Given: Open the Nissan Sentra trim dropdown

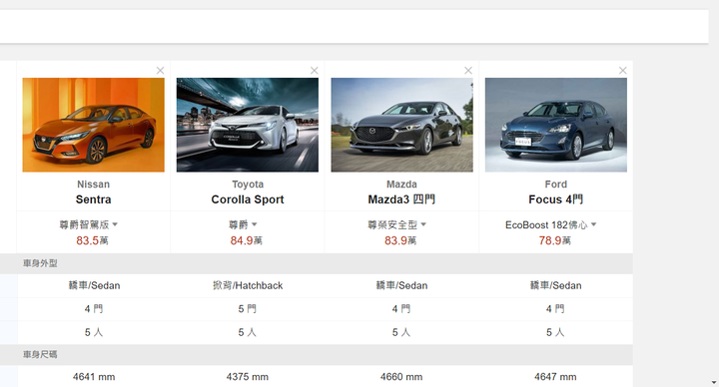Looking at the screenshot, I should point(89,224).
